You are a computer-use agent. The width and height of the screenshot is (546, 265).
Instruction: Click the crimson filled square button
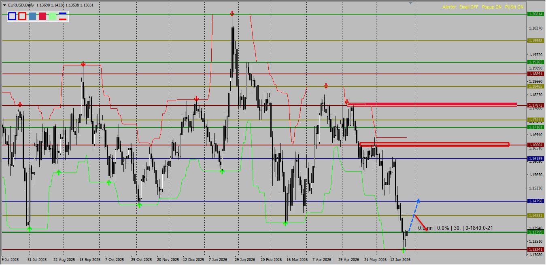(x=42, y=16)
